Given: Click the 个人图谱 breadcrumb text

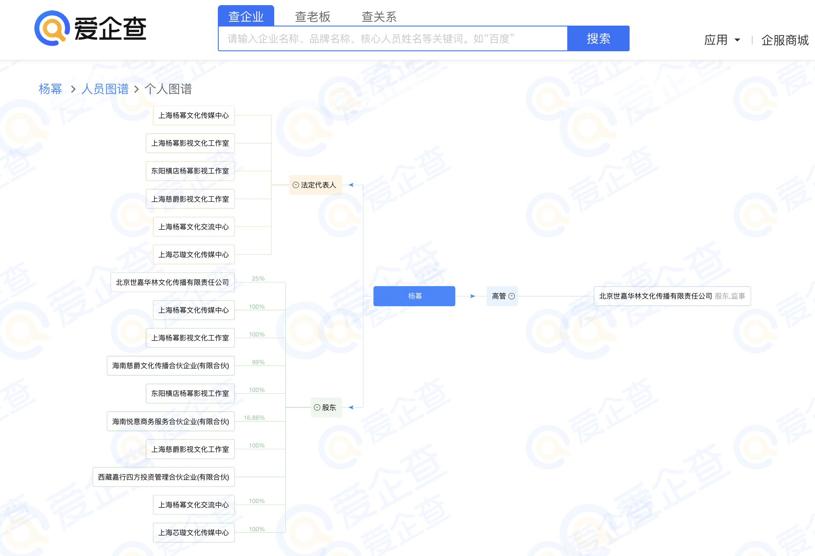Looking at the screenshot, I should pyautogui.click(x=168, y=89).
